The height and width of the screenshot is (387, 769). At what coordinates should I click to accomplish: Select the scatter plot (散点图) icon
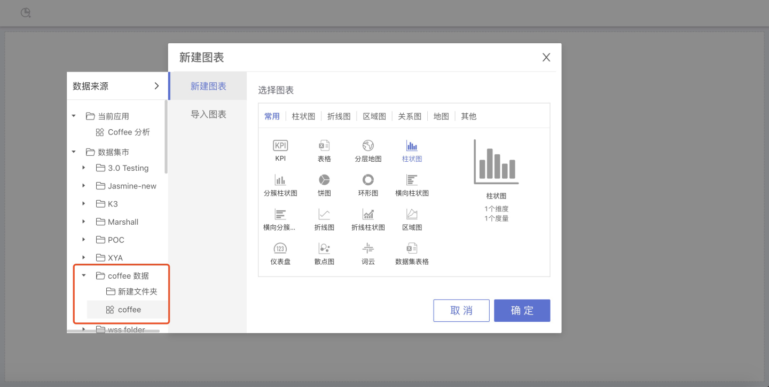pos(324,248)
